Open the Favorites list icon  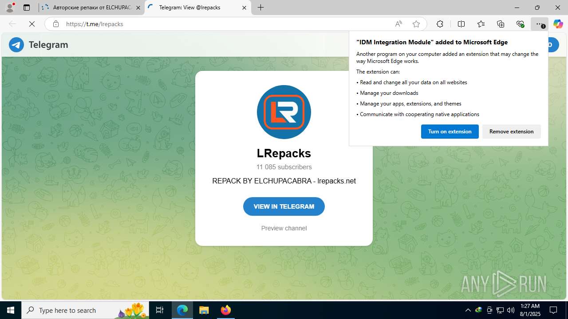pos(481,24)
